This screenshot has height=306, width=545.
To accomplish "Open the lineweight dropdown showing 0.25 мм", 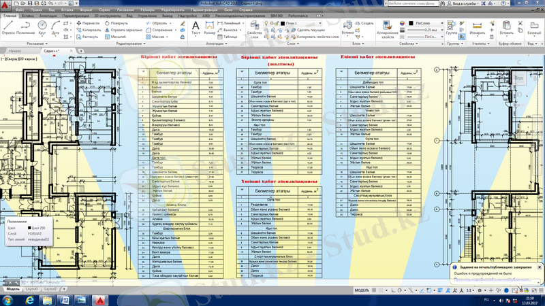I will coord(426,30).
